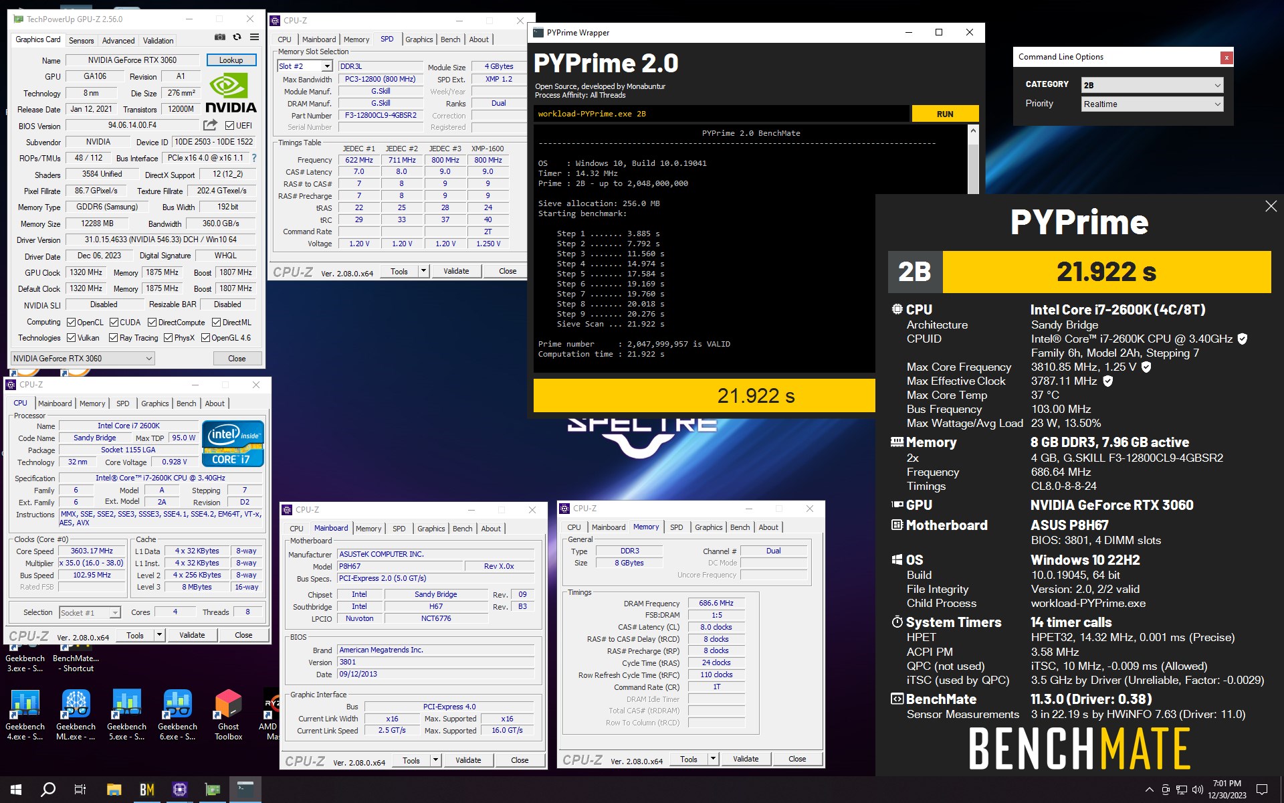Switch to GPU-Z Validation tab
The width and height of the screenshot is (1284, 803).
coord(158,41)
